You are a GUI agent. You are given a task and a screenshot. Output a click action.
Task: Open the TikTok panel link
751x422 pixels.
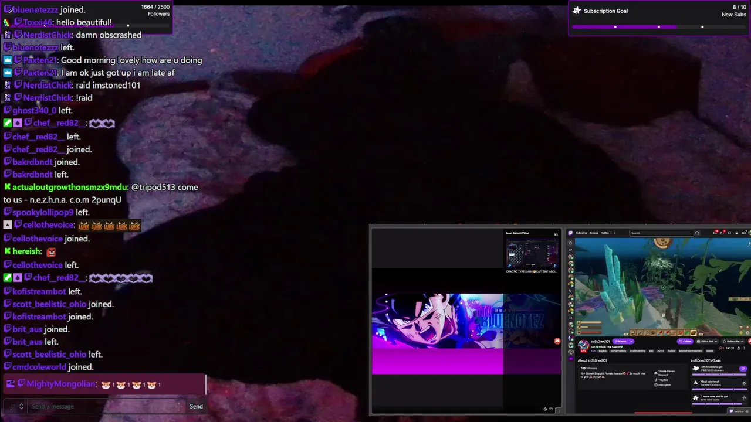point(662,380)
